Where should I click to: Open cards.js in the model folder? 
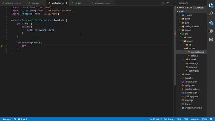(x=195, y=56)
